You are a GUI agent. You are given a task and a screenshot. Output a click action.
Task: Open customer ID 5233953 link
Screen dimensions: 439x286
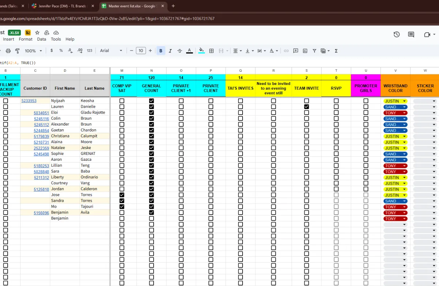click(x=29, y=101)
